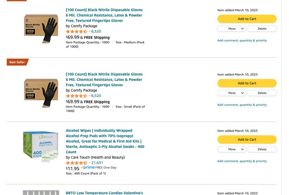Delete Alcohol Wipes from the list
Screen dimensions: 289x195
point(262,149)
